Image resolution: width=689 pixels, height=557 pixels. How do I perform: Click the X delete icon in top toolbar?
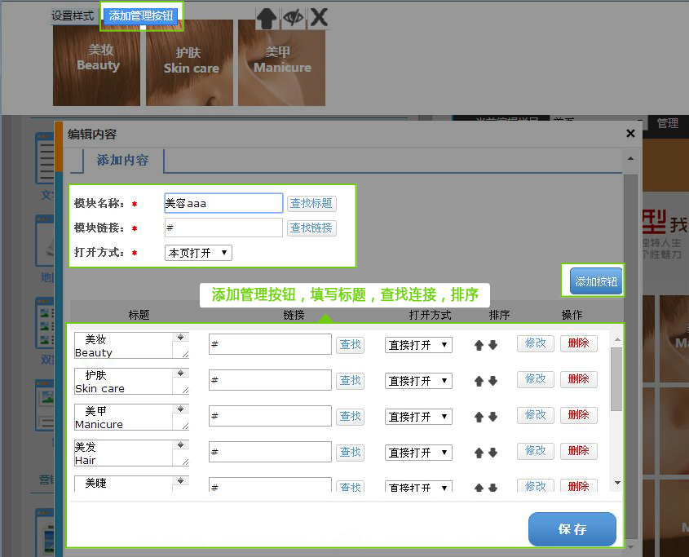319,17
